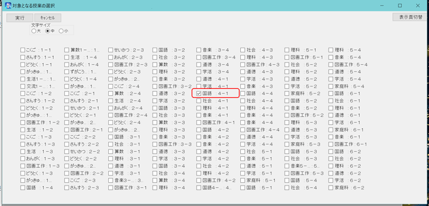Check the 理科 : 5-4 checkbox
Viewport: 429px width, 206px height.
click(x=331, y=50)
